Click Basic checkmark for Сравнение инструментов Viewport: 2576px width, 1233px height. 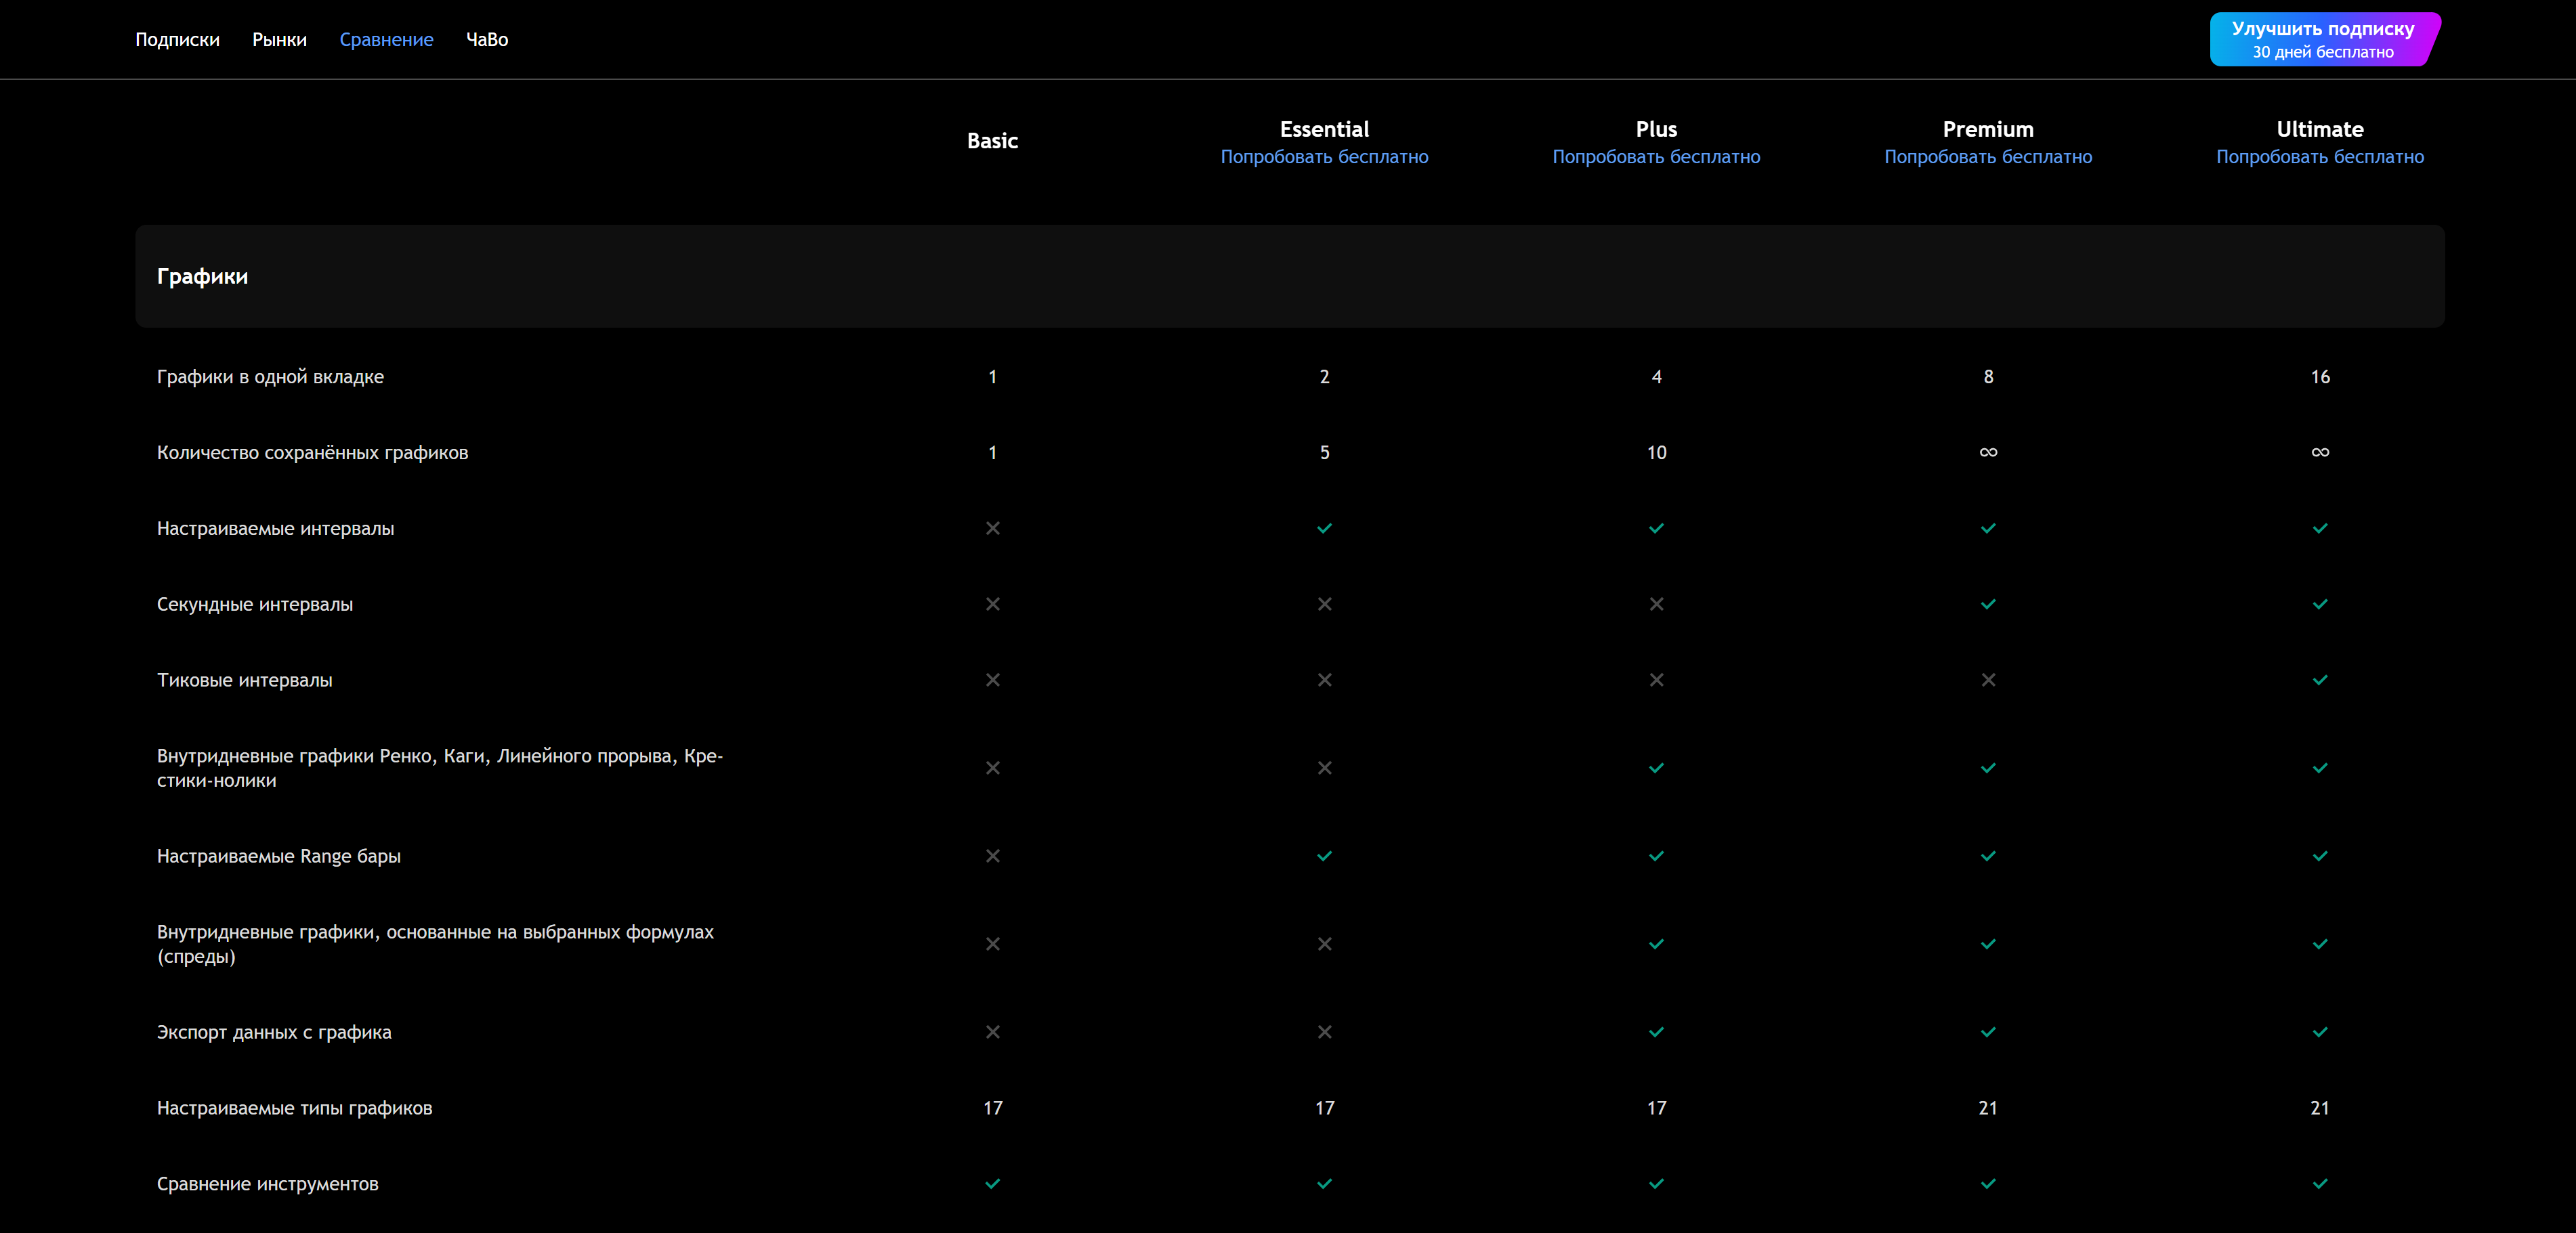(992, 1184)
